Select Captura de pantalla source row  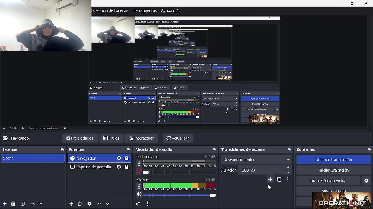[x=99, y=167]
